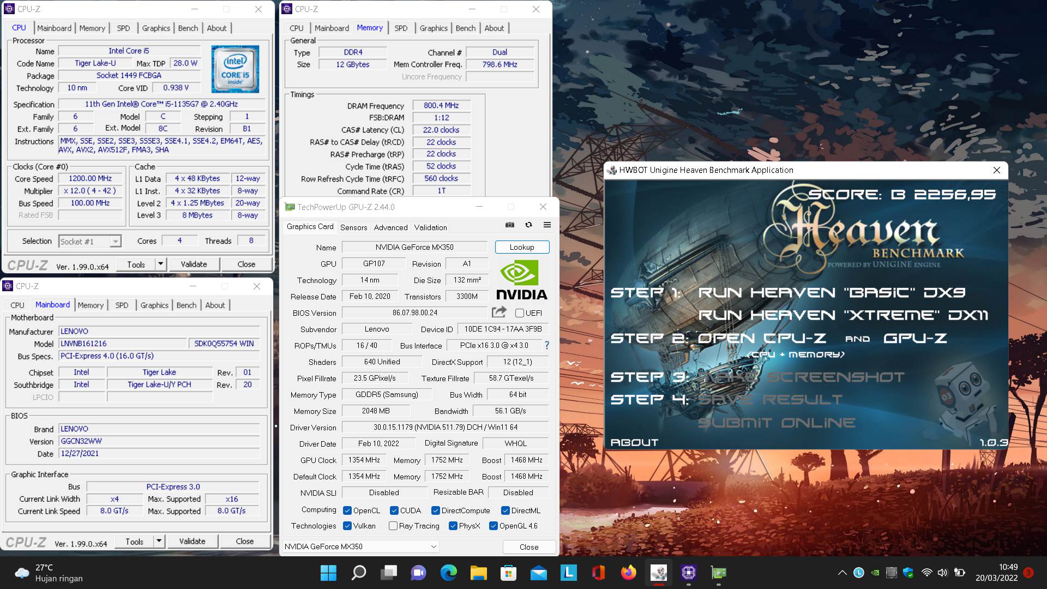Screen dimensions: 1047x589
Task: Open Bench tab in bottom-left CPU-Z window
Action: [186, 305]
